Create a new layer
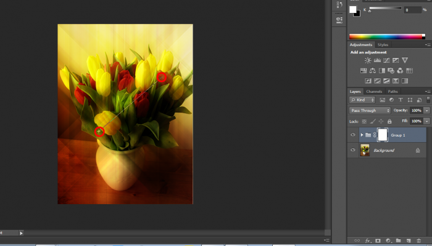This screenshot has width=432, height=246. tap(409, 240)
